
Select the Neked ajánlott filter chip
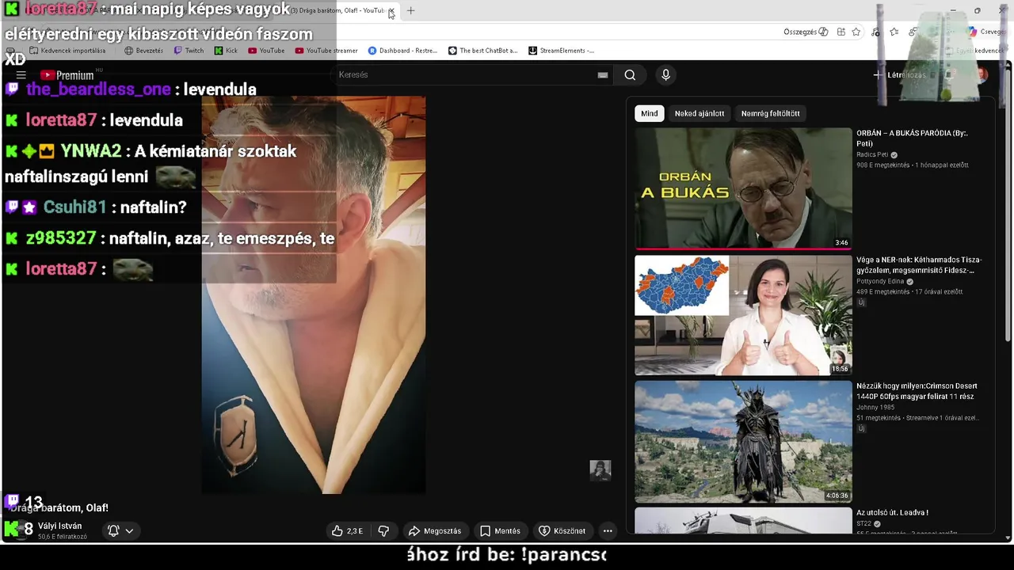click(x=700, y=113)
